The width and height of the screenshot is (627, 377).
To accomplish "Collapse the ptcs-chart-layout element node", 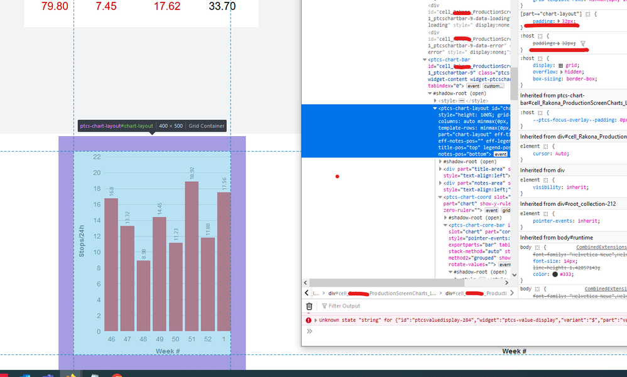I will [x=435, y=108].
